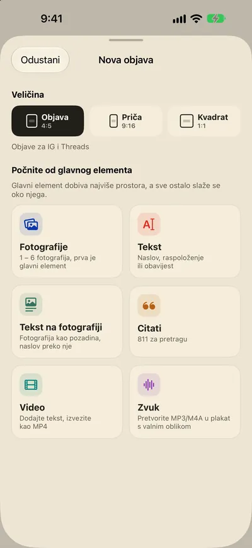Open Video card description Dodajte tekst
The height and width of the screenshot is (548, 252).
point(57,422)
